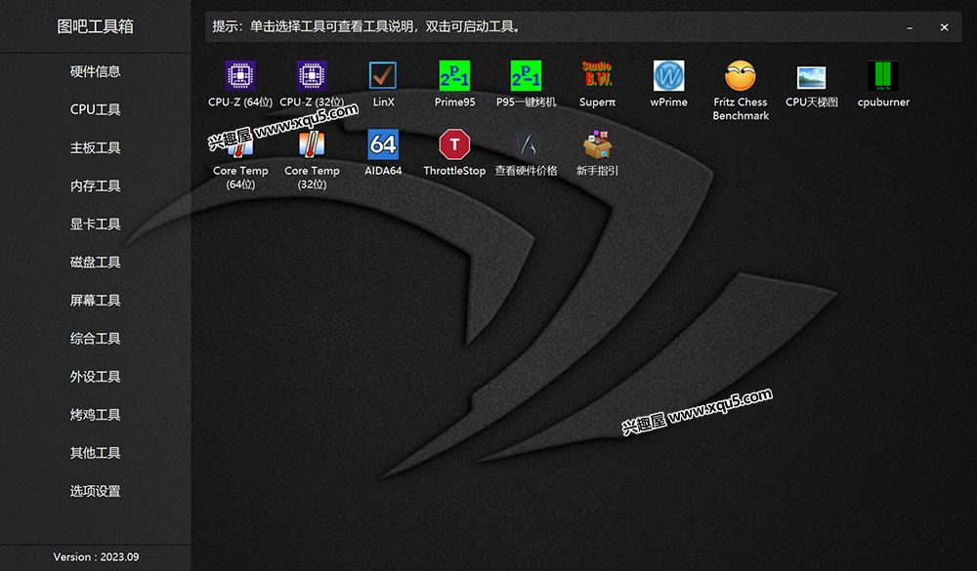
Task: Pick the wPrime tool icon
Action: [x=668, y=76]
